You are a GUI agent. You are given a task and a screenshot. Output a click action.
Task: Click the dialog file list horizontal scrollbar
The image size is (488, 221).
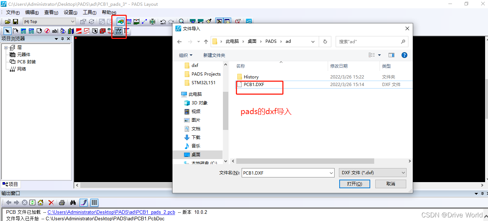[x=305, y=161]
